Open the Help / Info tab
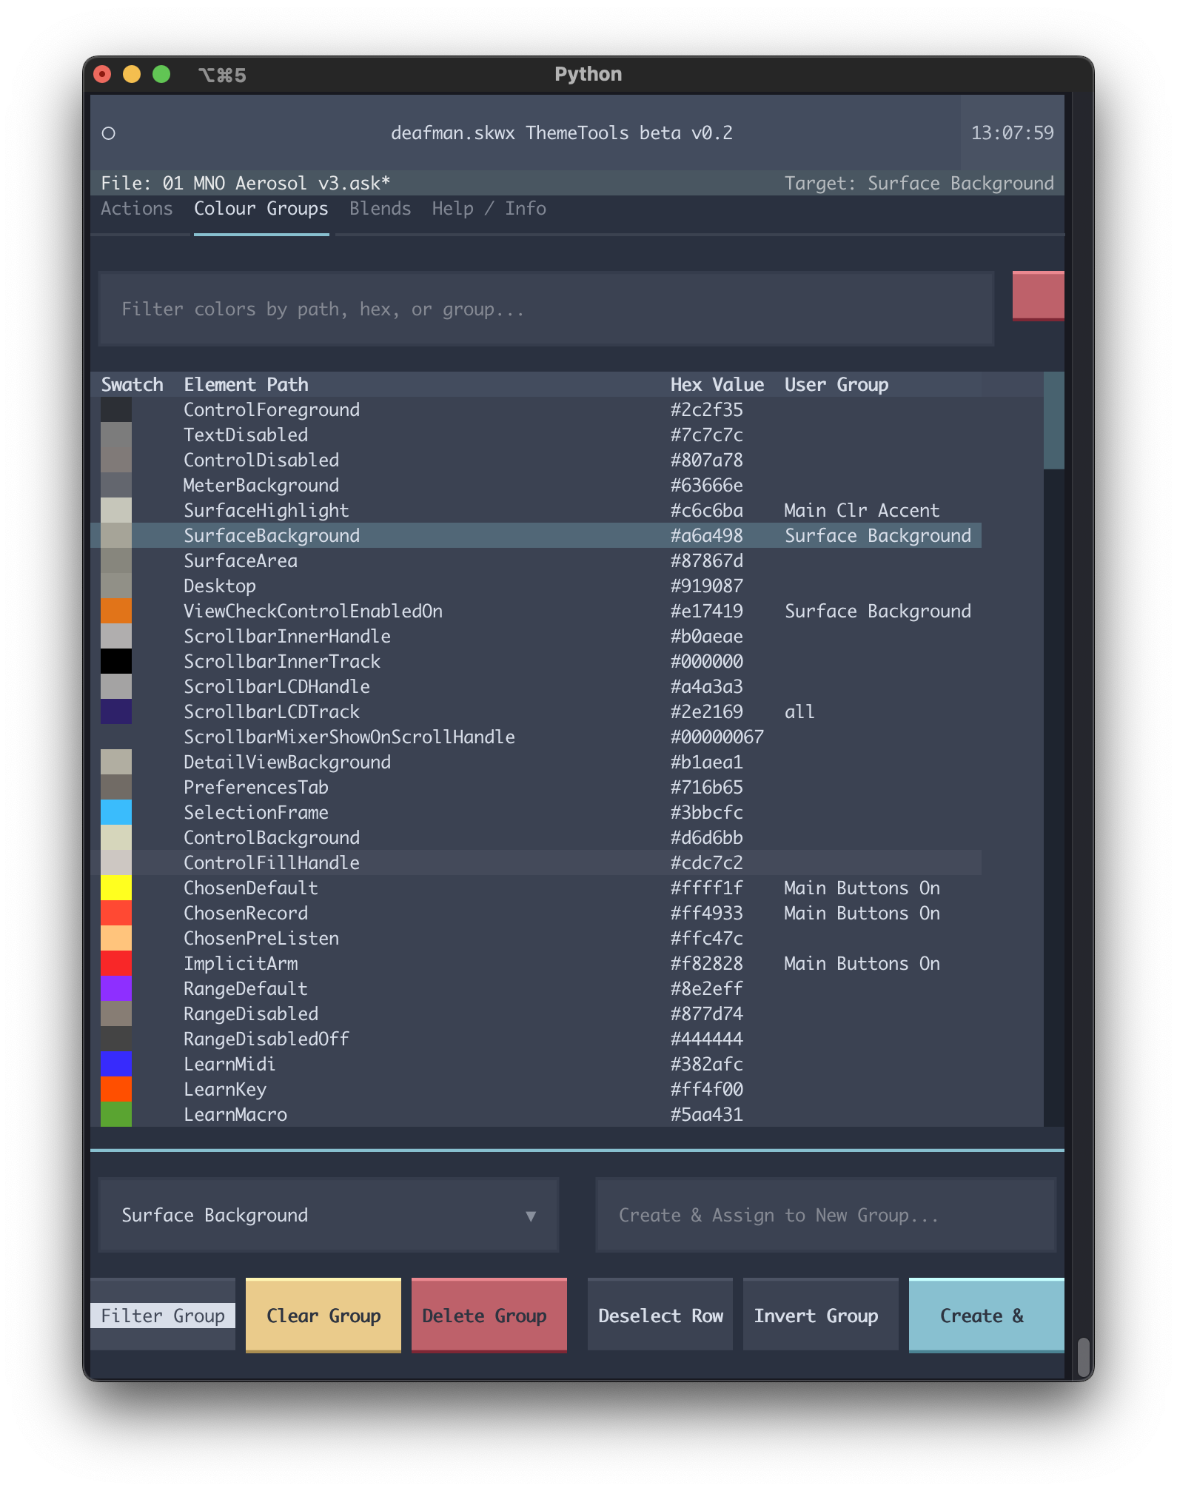This screenshot has height=1491, width=1177. [489, 209]
